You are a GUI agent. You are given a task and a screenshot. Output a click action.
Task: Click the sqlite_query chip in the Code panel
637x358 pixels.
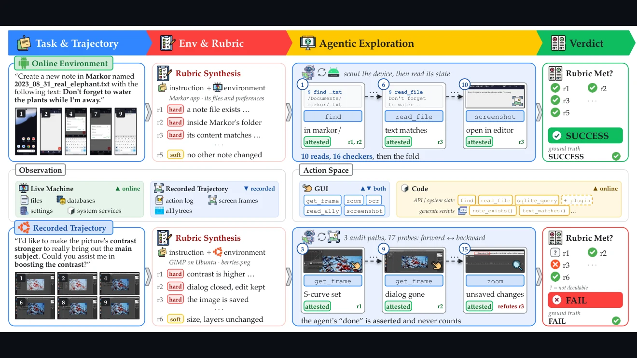(537, 200)
